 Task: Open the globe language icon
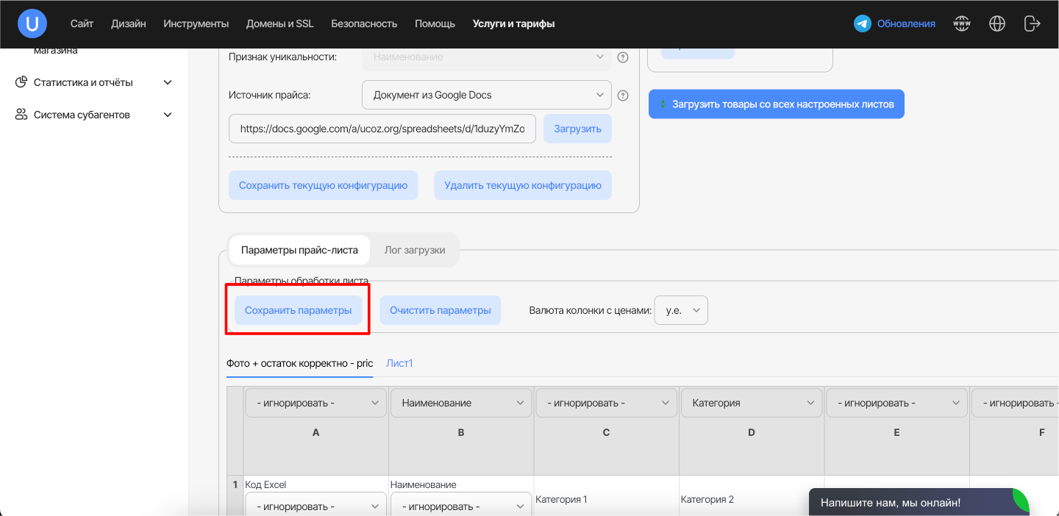pos(996,24)
